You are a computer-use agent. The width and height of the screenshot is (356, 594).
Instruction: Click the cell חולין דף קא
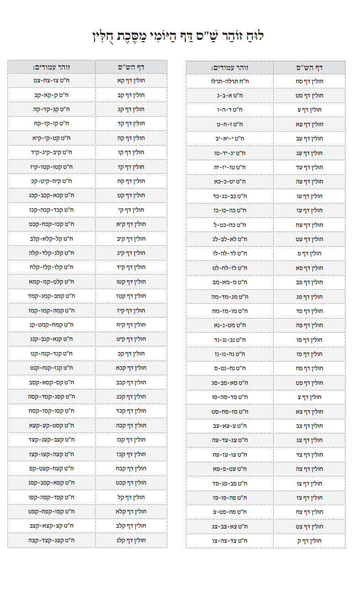[131, 81]
